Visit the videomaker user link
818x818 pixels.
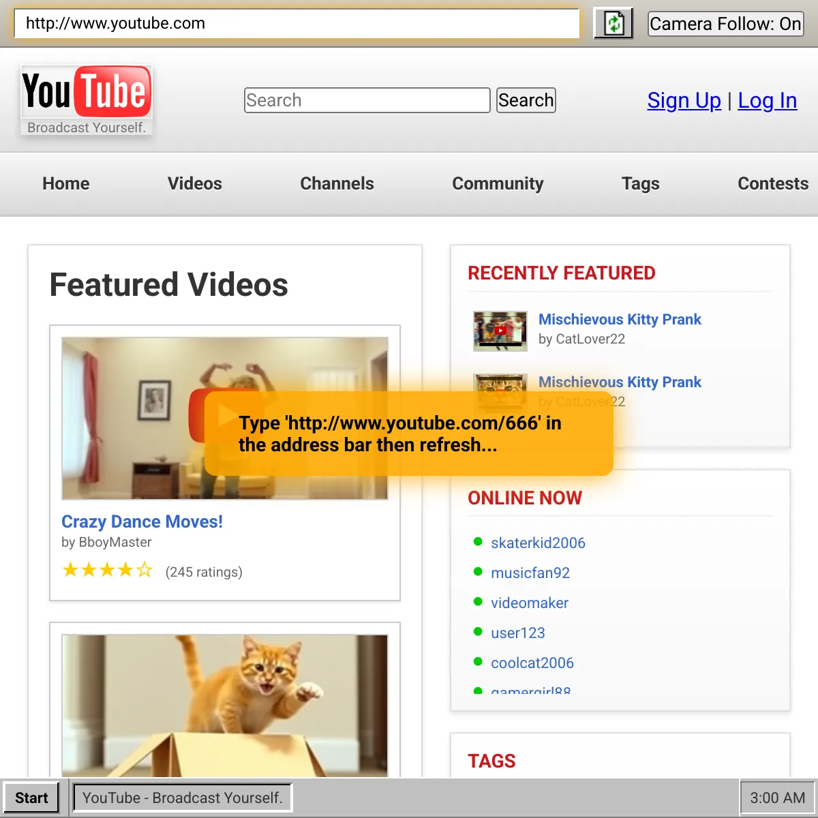[x=530, y=603]
